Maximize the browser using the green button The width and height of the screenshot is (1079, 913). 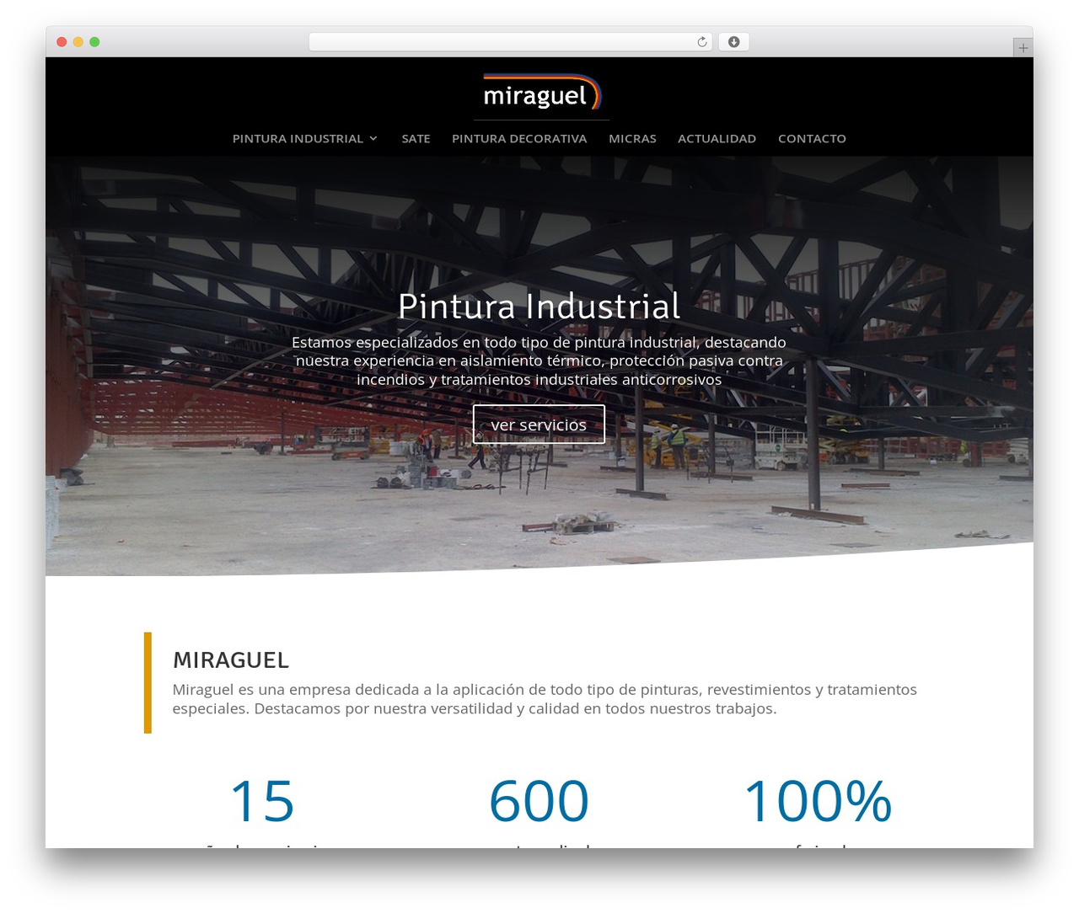point(94,42)
